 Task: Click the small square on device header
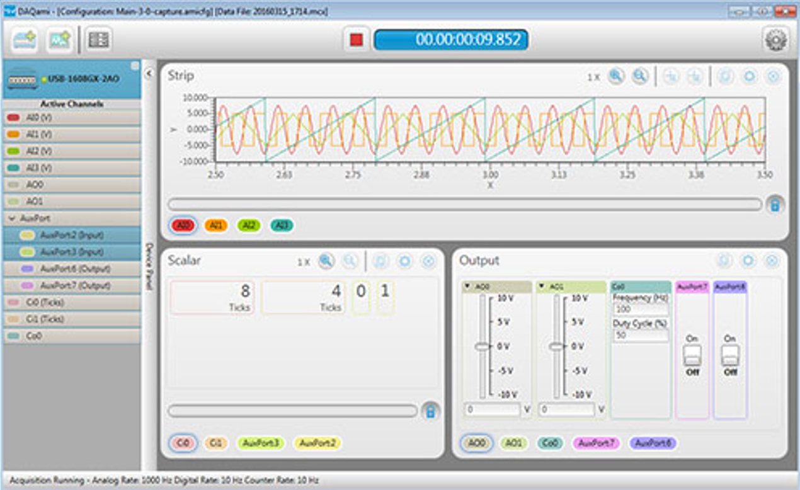tap(135, 66)
